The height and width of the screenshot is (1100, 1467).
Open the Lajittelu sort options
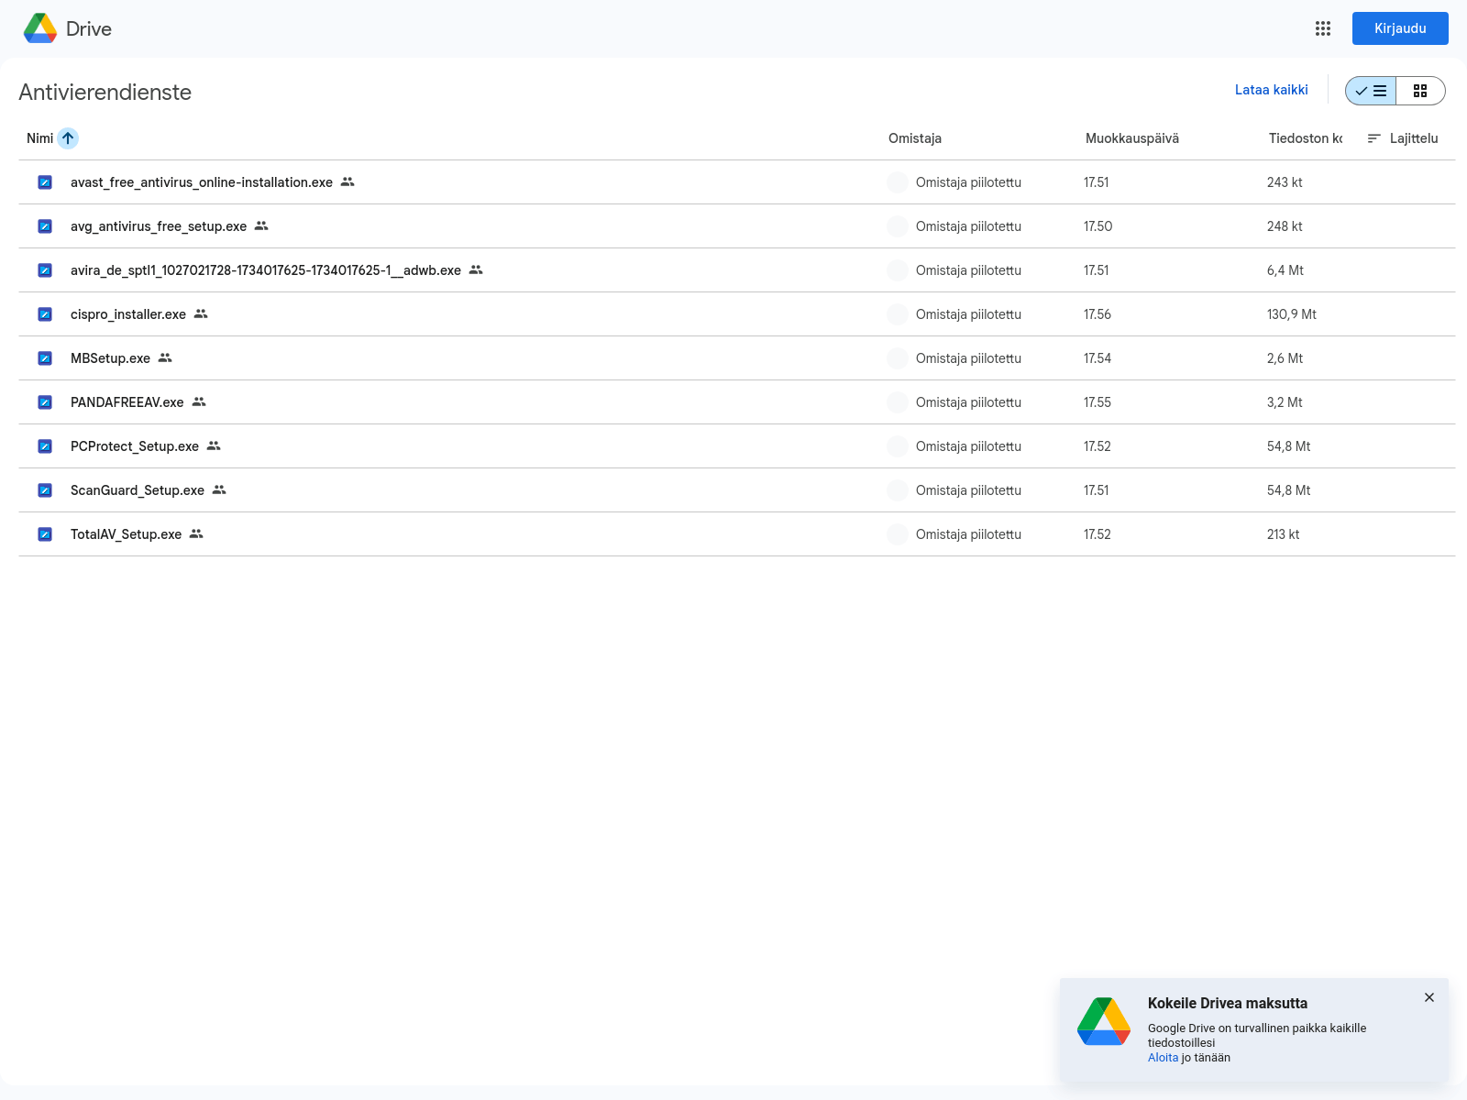click(x=1402, y=138)
